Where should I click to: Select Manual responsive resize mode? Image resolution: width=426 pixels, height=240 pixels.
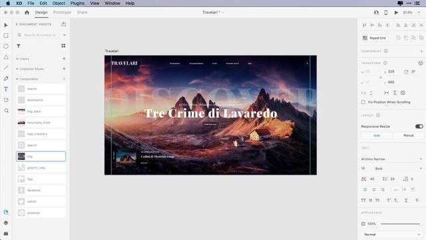click(x=408, y=135)
